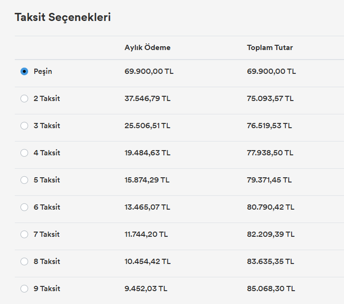Image resolution: width=344 pixels, height=304 pixels.
Task: Select the Peşin radio button
Action: tap(24, 71)
